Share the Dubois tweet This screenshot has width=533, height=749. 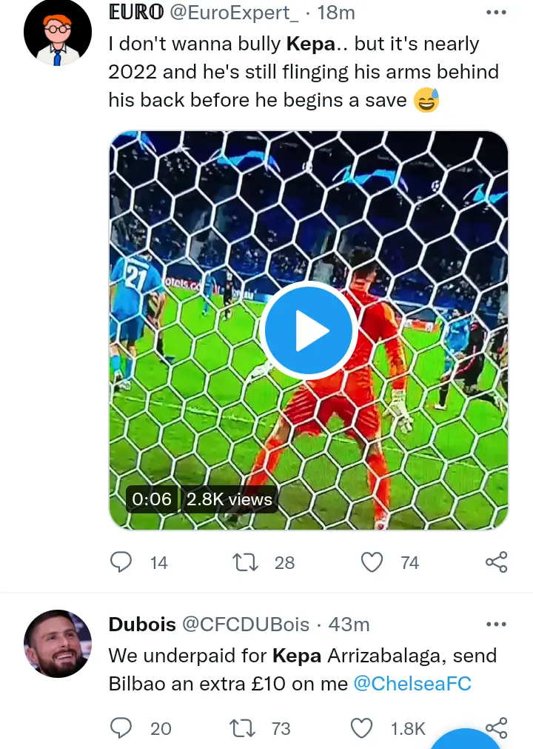pos(496,728)
